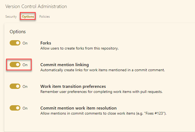
Task: Select the Commit mention linking heading
Action: [65, 65]
